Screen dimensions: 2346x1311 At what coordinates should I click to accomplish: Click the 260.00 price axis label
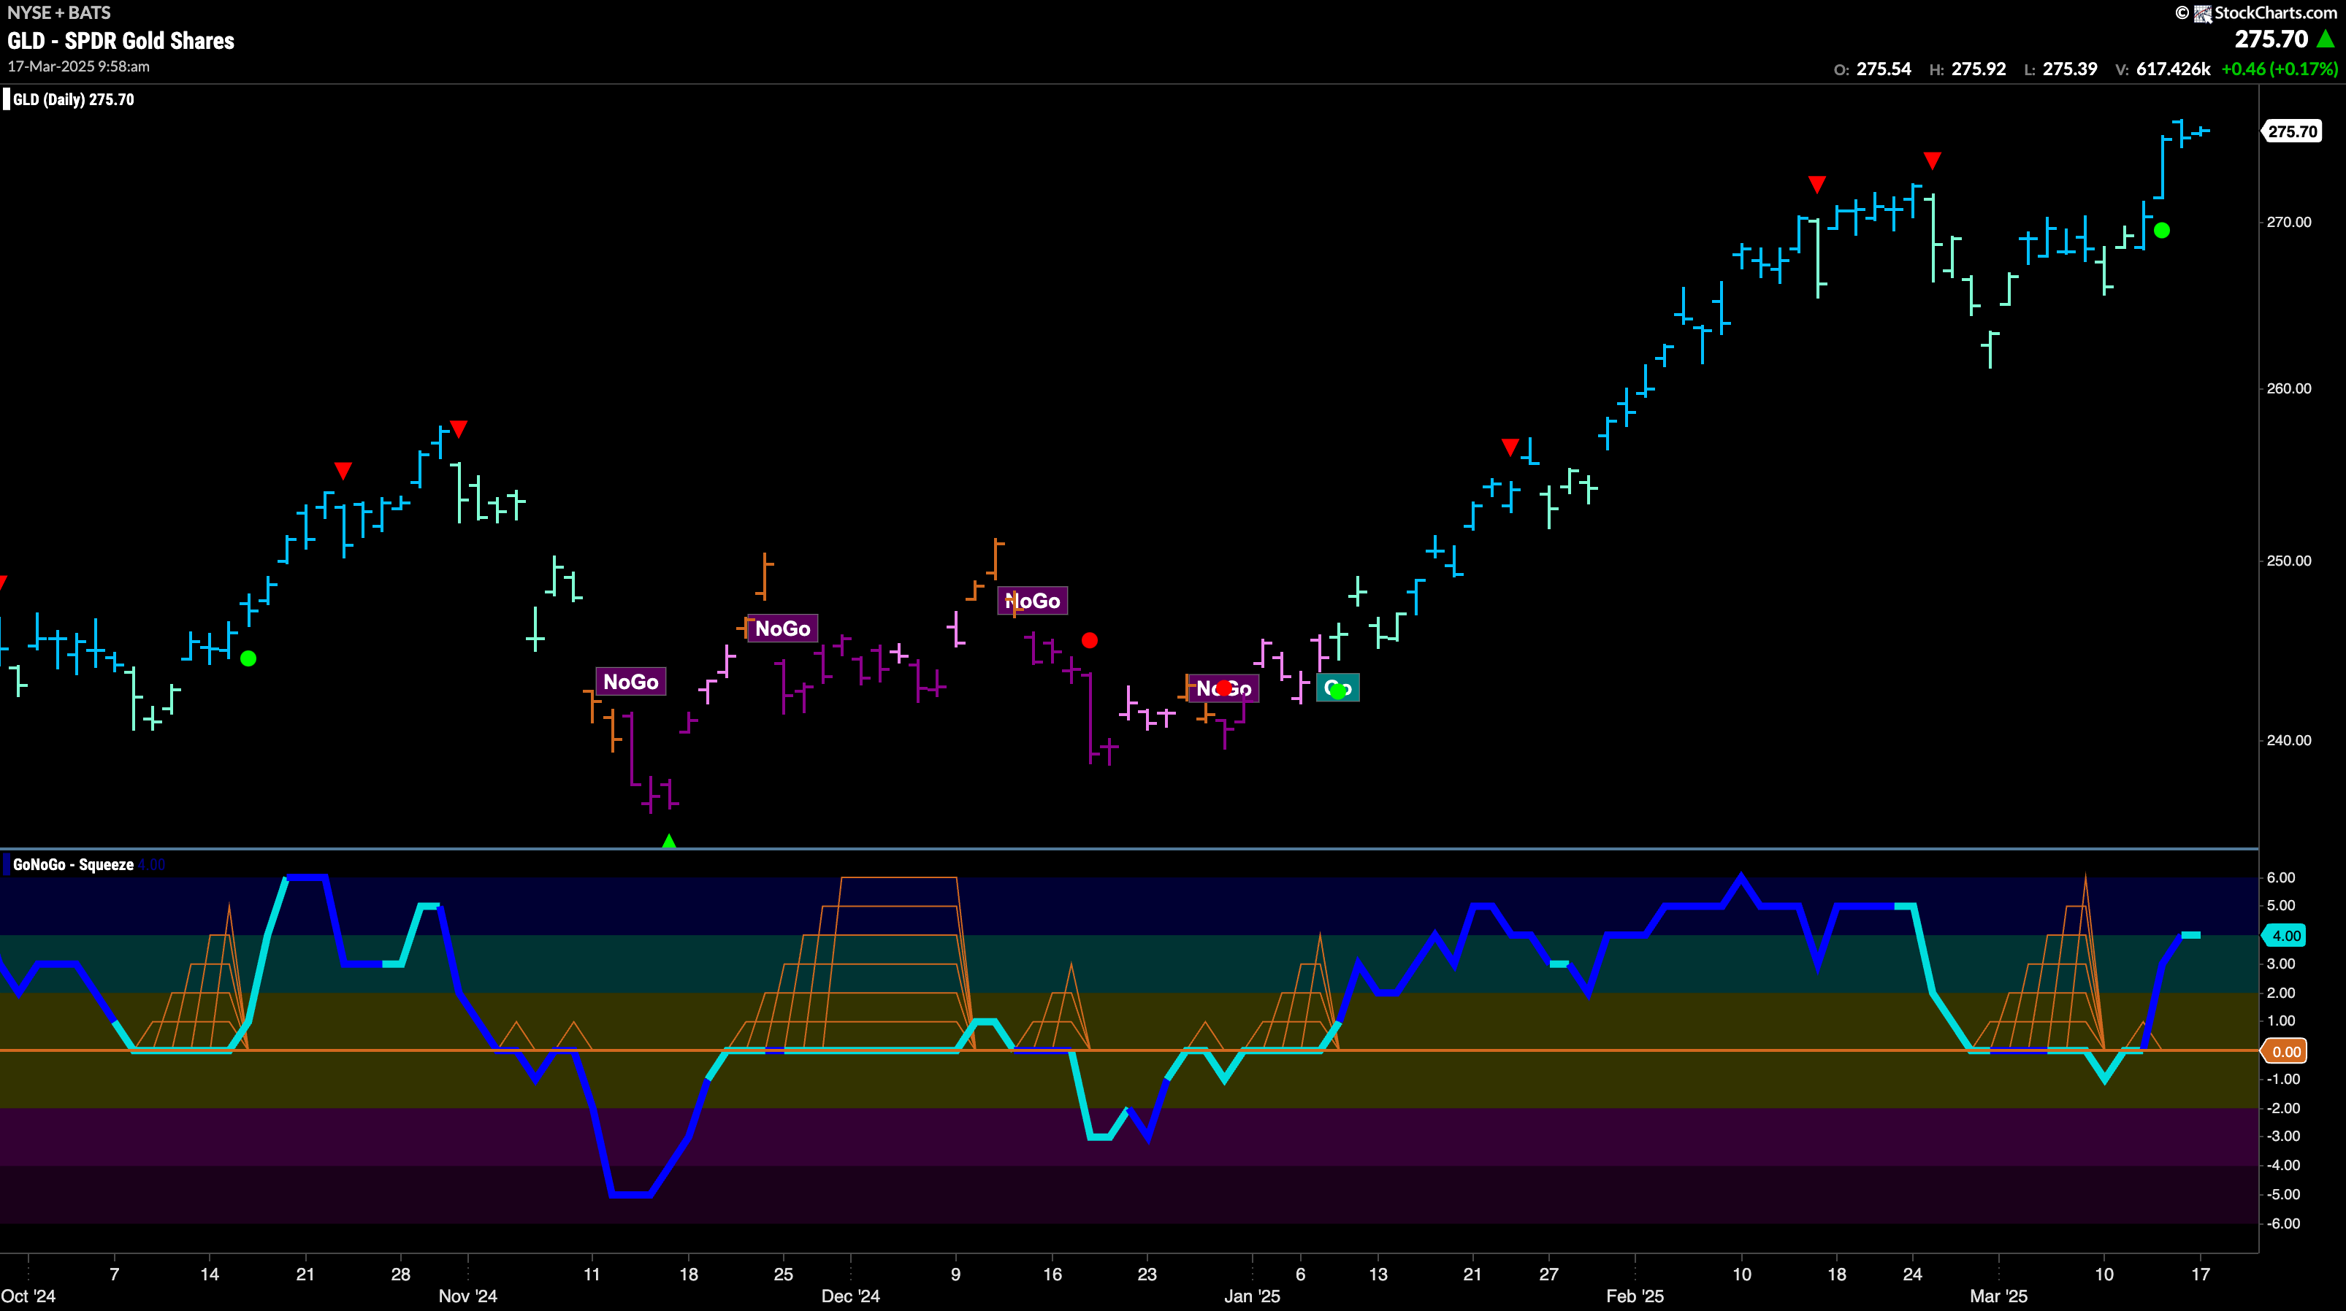tap(2288, 389)
